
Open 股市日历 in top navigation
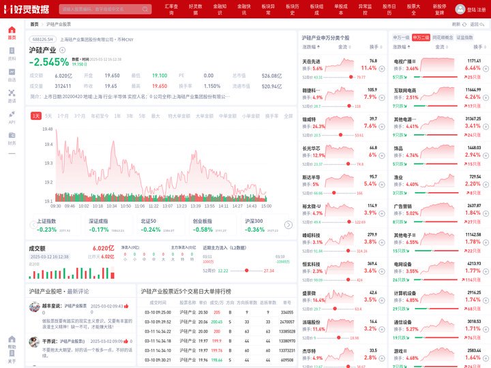click(x=389, y=9)
